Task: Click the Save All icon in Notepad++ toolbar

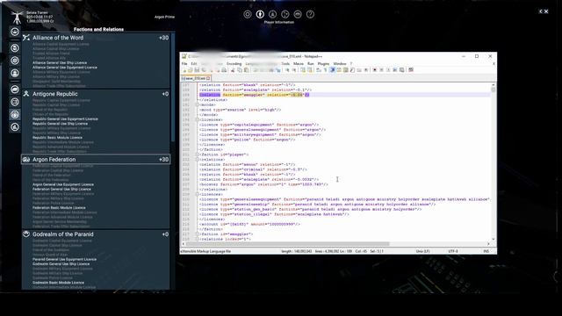Action: pyautogui.click(x=203, y=70)
